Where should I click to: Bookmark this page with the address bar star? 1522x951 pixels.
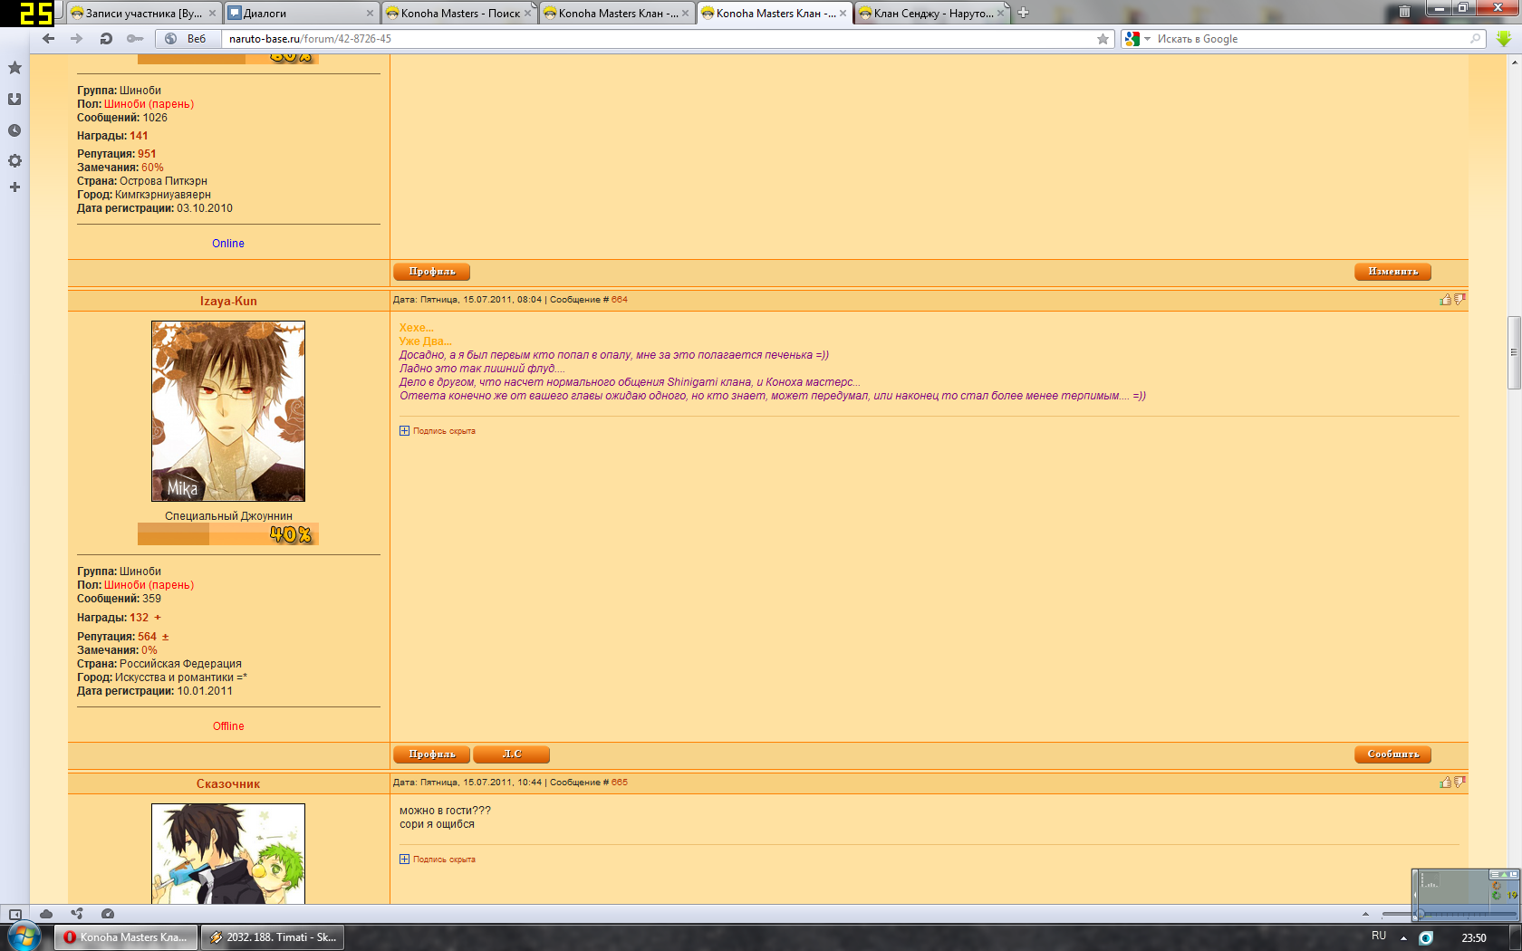[1103, 38]
